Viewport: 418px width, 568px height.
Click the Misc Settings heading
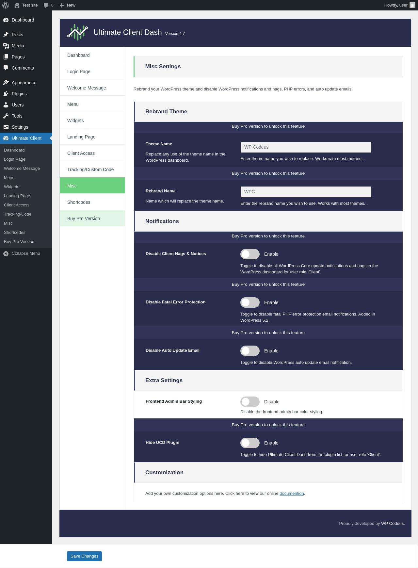click(163, 67)
